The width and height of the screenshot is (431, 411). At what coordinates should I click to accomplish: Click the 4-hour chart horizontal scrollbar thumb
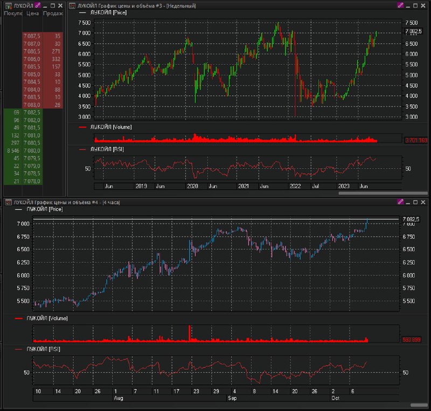click(419, 405)
